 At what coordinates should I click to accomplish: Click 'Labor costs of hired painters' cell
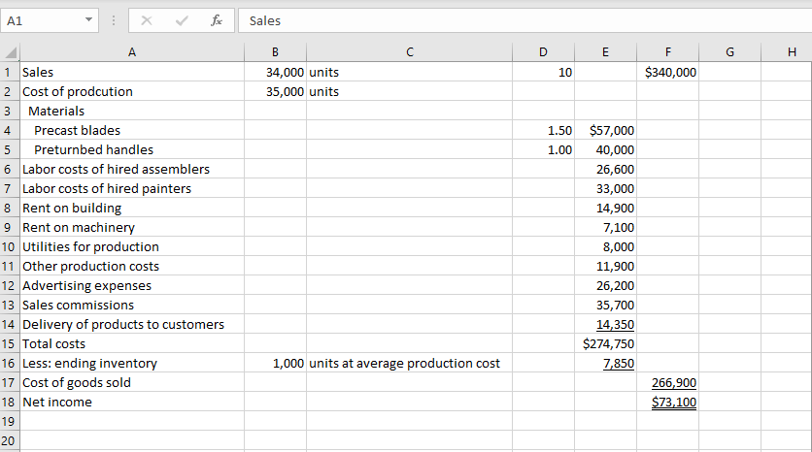(132, 188)
